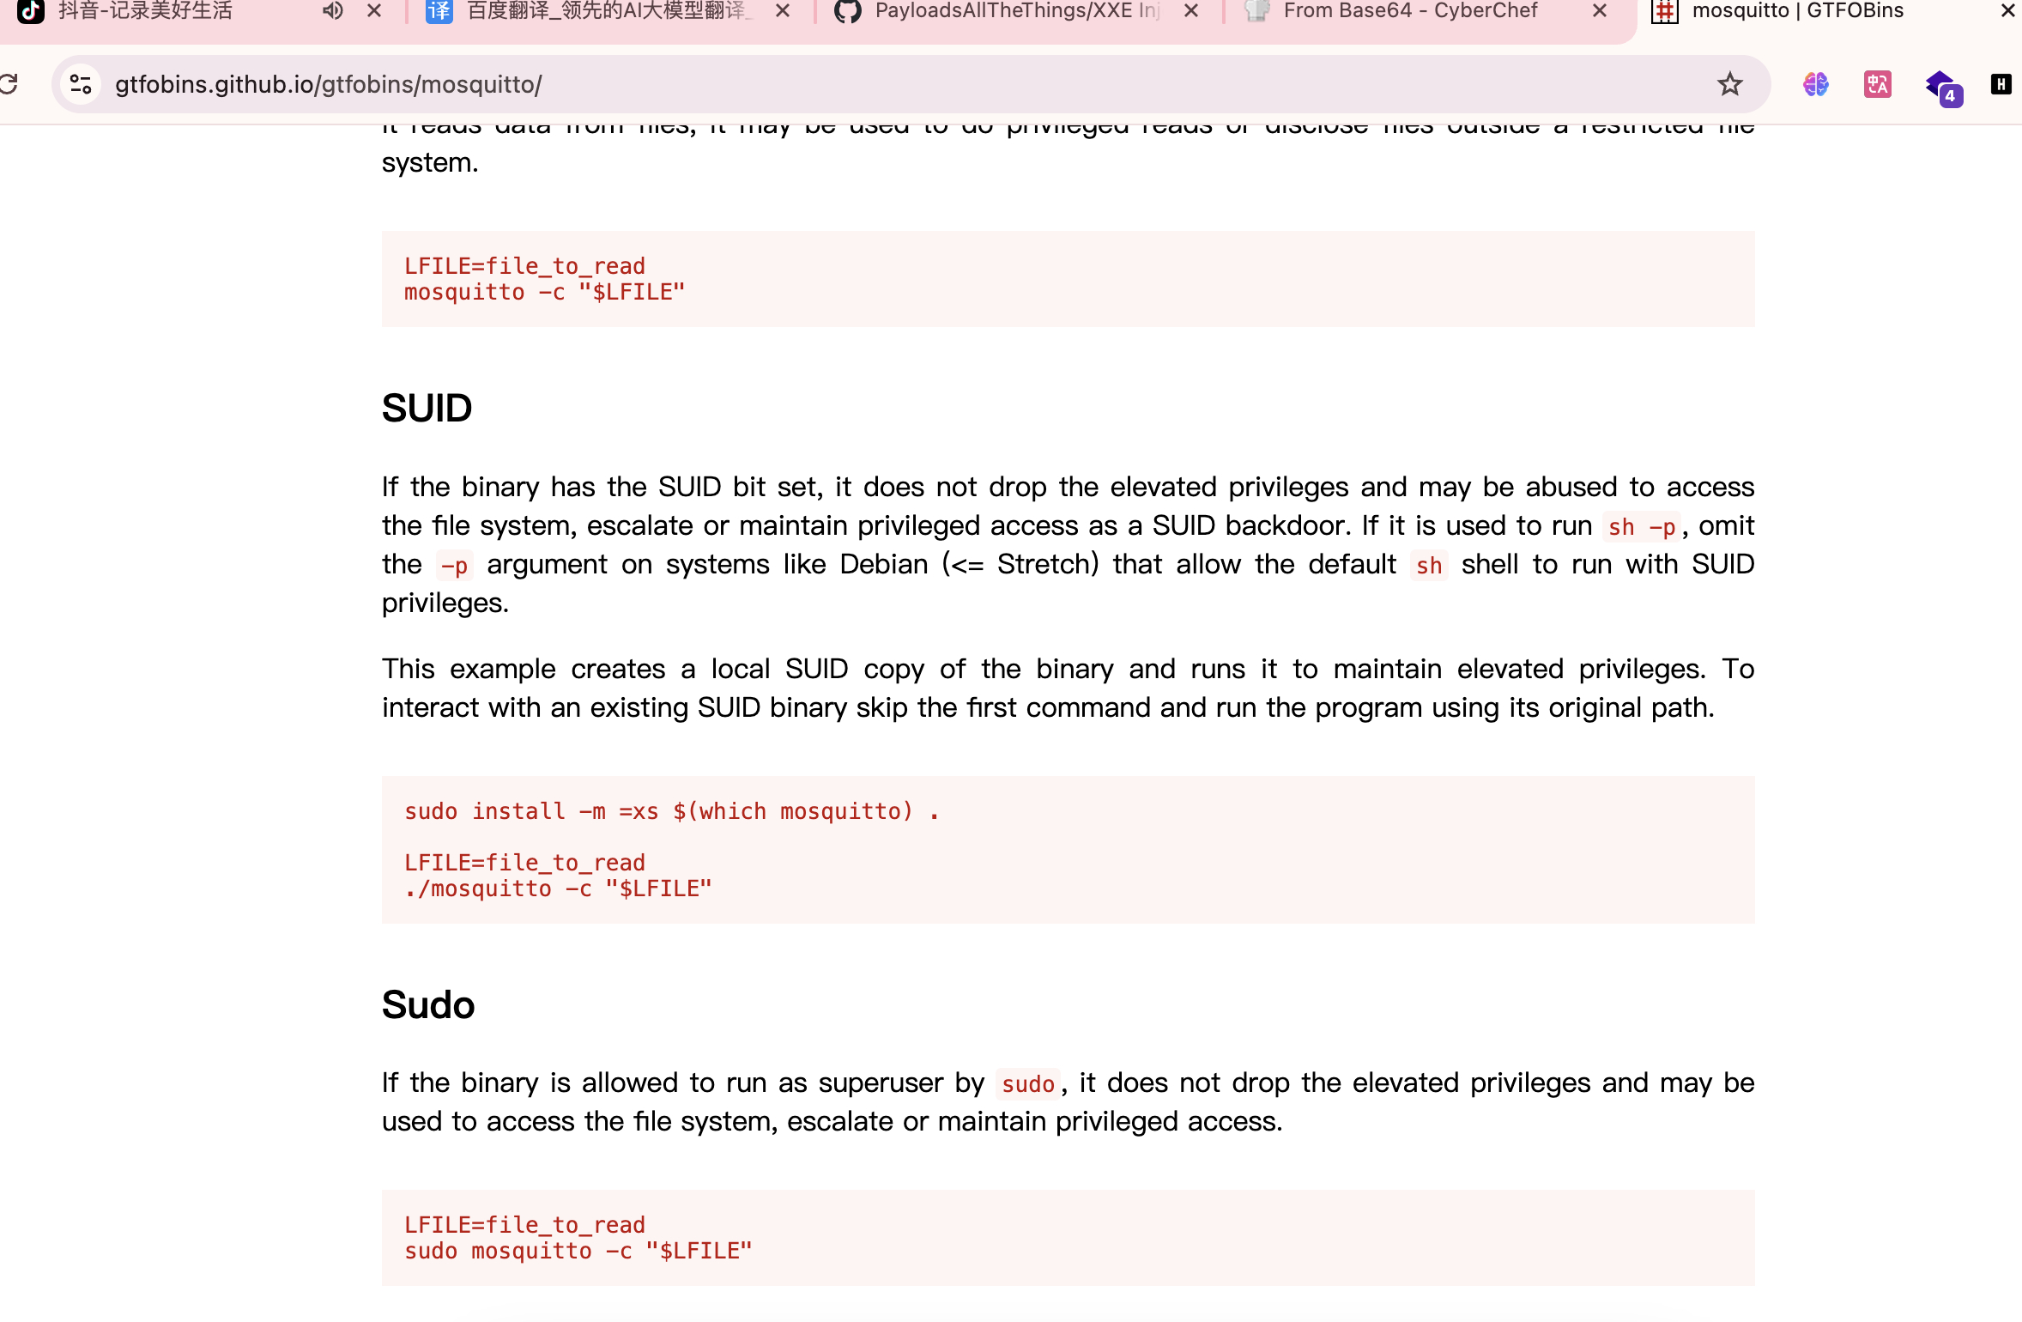Click the SUID section heading
Screen dimensions: 2022x1322
[427, 408]
